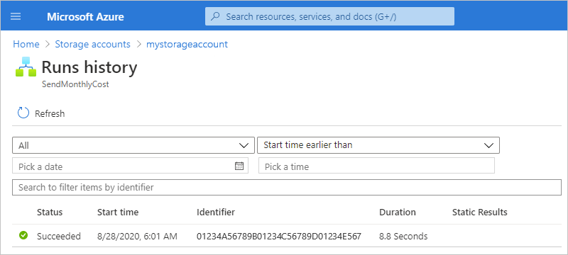This screenshot has width=568, height=255.
Task: Click the Runs history page title
Action: (x=89, y=67)
